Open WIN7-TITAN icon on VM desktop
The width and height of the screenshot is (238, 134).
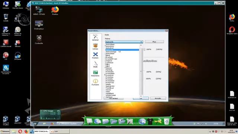click(39, 11)
